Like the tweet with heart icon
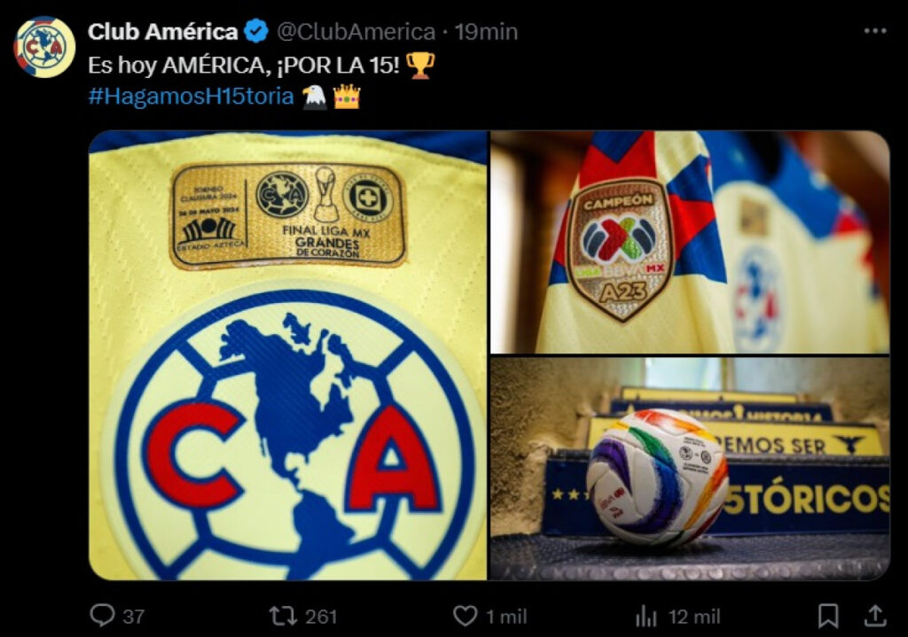Screen dimensions: 908x637 click(x=465, y=616)
